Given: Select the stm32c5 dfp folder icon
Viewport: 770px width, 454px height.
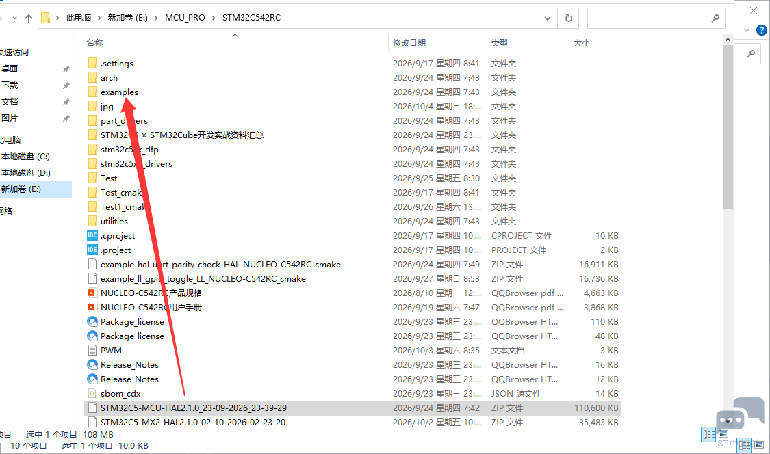Looking at the screenshot, I should coord(92,149).
